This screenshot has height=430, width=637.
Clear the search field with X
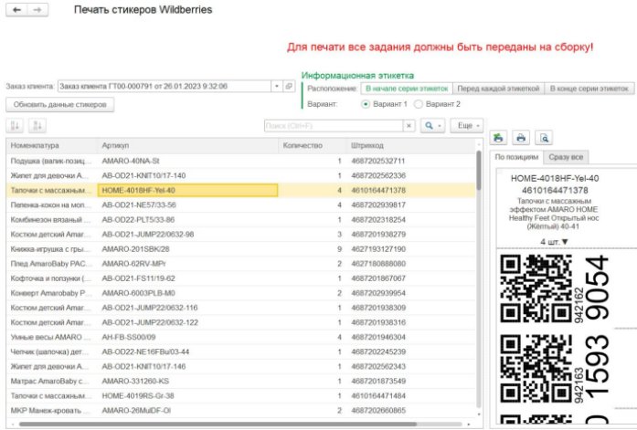(x=409, y=125)
